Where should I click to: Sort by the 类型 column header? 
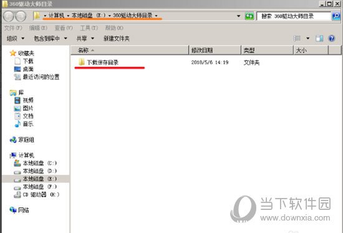point(268,51)
